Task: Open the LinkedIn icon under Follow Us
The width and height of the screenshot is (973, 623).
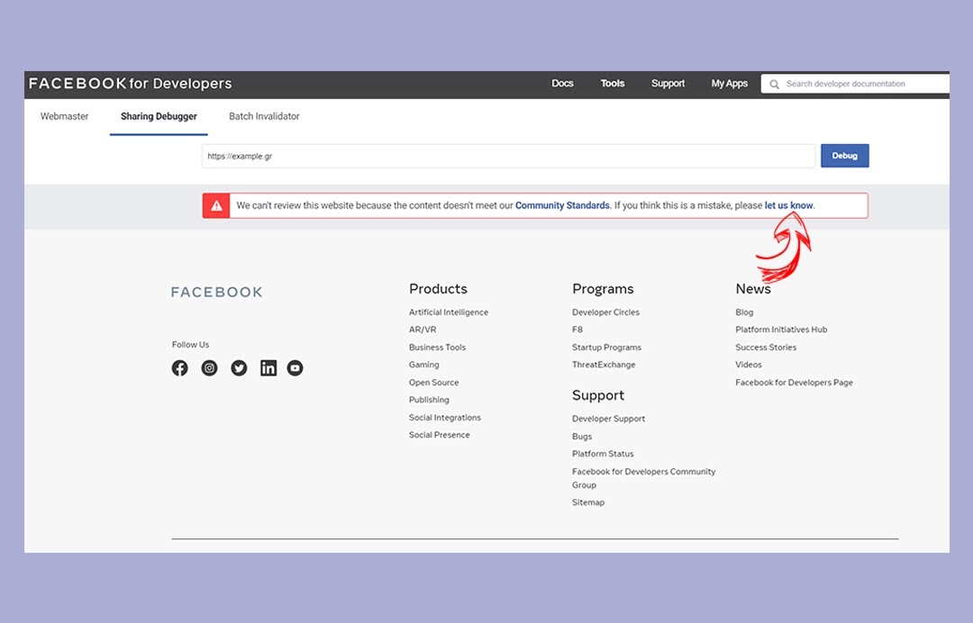Action: click(x=268, y=368)
